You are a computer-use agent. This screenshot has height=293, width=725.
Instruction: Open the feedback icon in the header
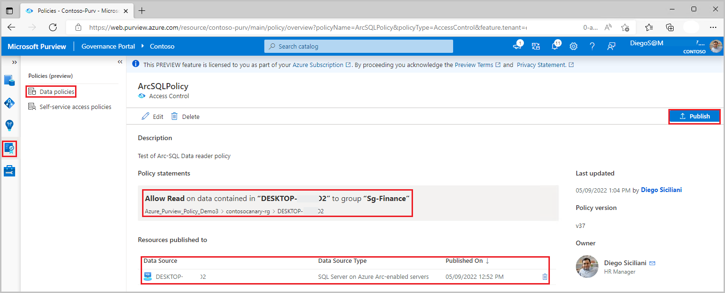[611, 46]
